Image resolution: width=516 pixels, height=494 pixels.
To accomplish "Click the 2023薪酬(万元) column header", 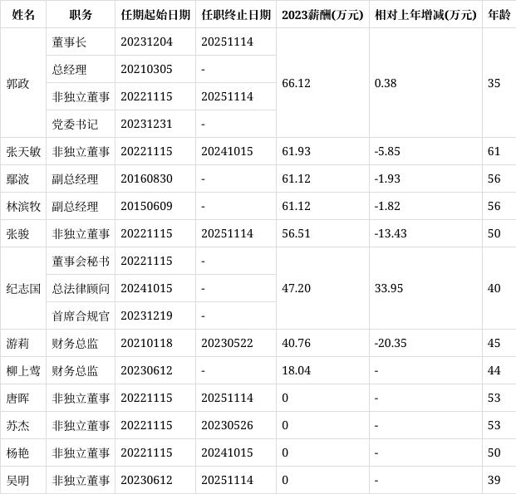I will click(322, 14).
